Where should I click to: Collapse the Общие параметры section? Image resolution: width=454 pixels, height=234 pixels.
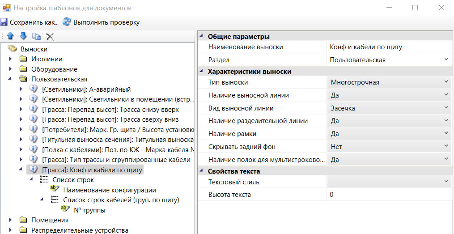[x=201, y=37]
